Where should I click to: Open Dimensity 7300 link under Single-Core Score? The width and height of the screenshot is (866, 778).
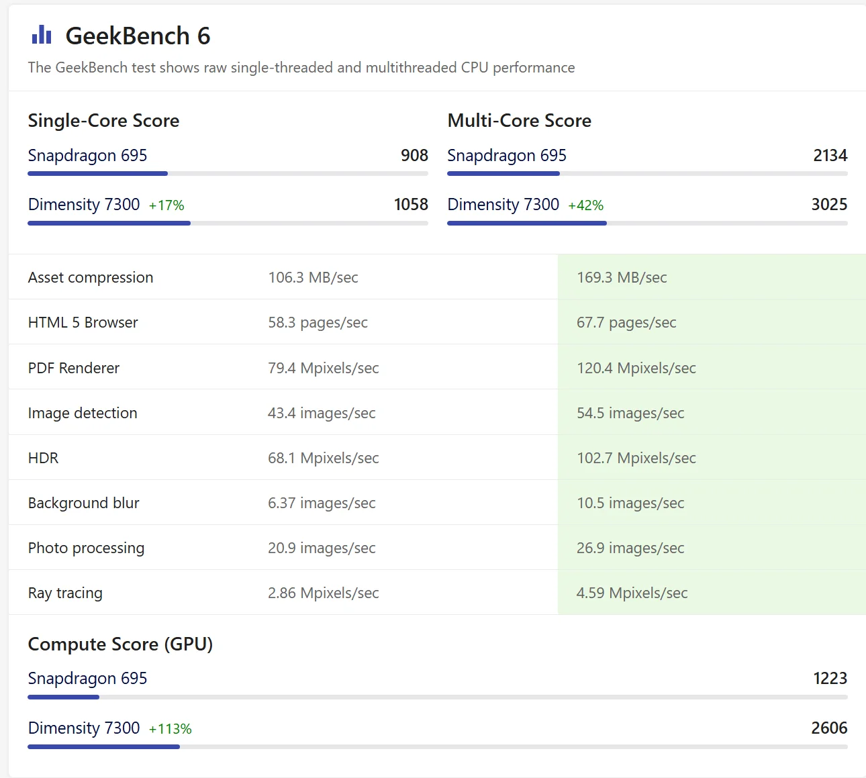(84, 205)
